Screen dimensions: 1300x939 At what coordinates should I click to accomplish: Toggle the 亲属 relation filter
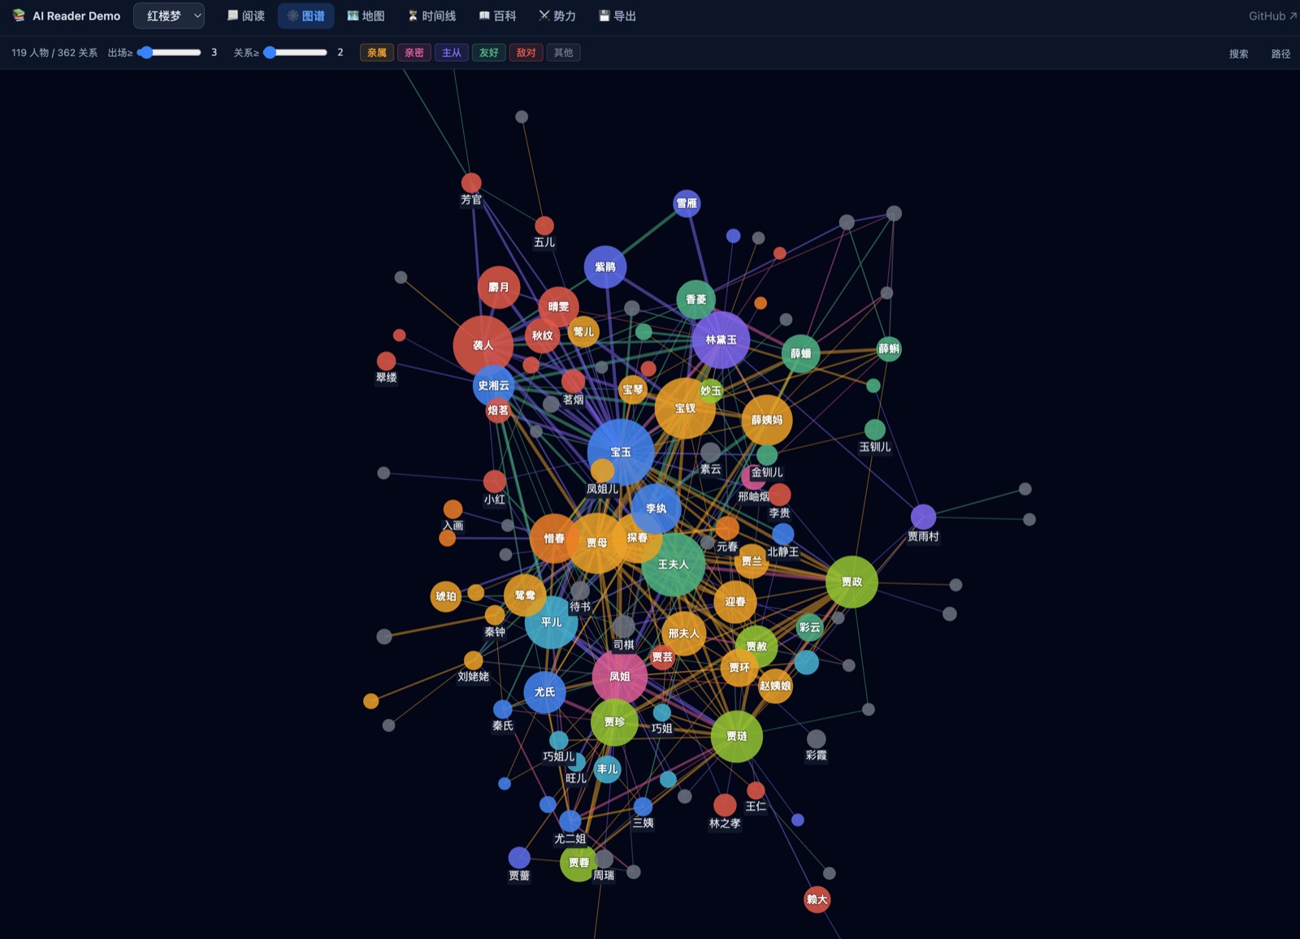pyautogui.click(x=377, y=52)
